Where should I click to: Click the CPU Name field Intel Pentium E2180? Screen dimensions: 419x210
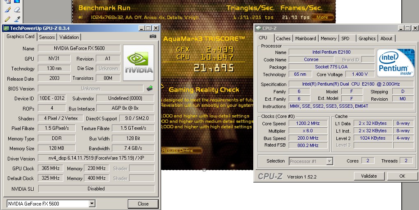click(x=331, y=52)
